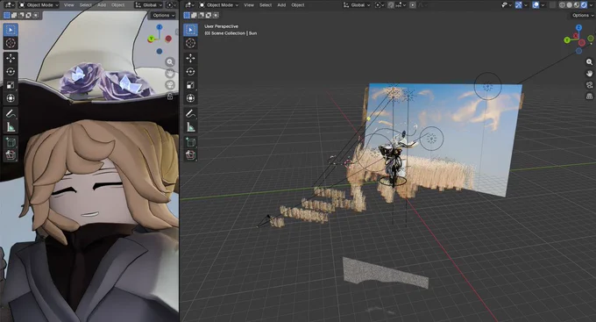This screenshot has width=596, height=322.
Task: Choose the Annotate tool in right viewport
Action: click(x=190, y=113)
